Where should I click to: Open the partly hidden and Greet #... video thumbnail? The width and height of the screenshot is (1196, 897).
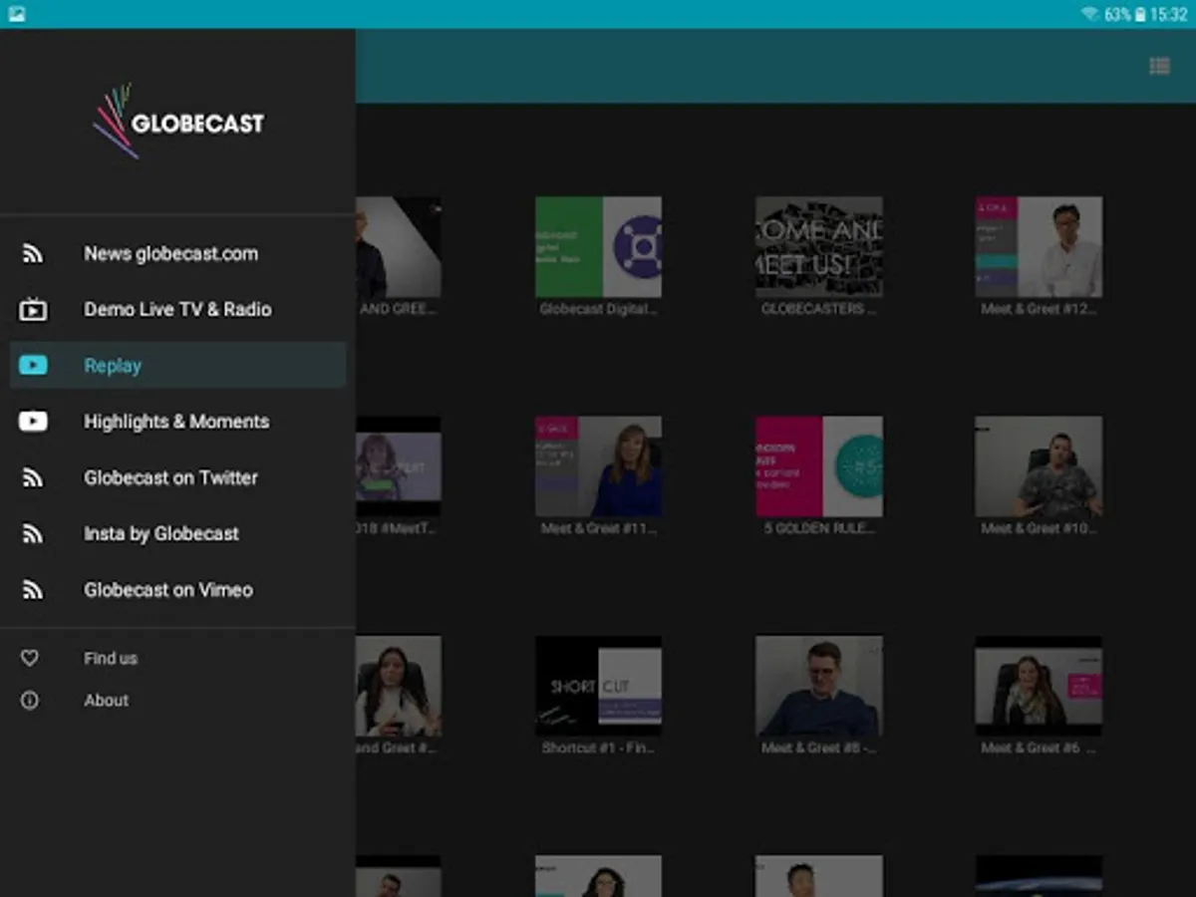point(399,686)
